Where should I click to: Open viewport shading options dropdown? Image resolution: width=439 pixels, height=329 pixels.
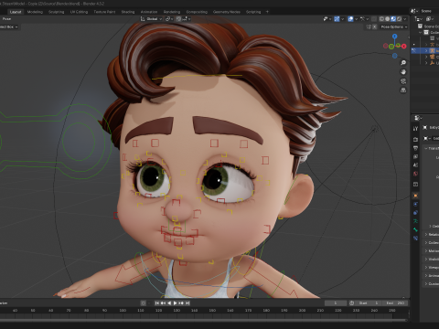click(405, 19)
